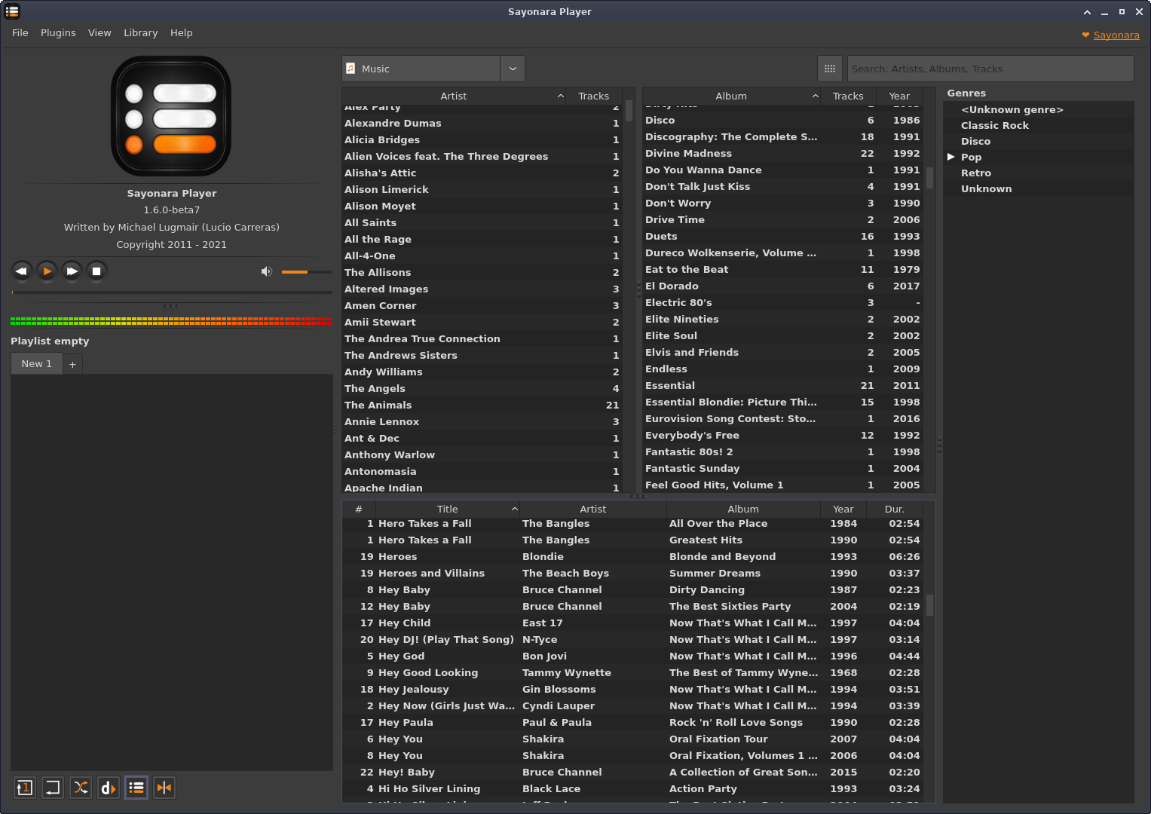Click the library dropdown arrow button
This screenshot has width=1151, height=814.
(513, 69)
